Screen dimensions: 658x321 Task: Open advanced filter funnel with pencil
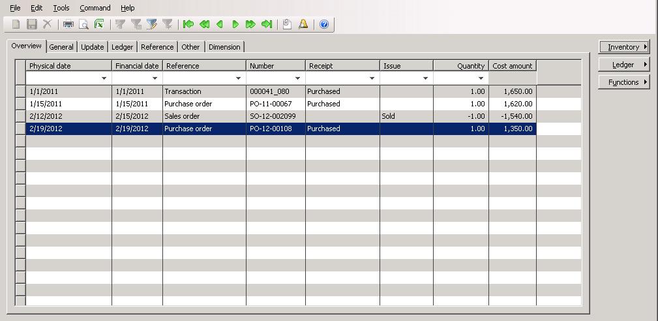tap(151, 24)
